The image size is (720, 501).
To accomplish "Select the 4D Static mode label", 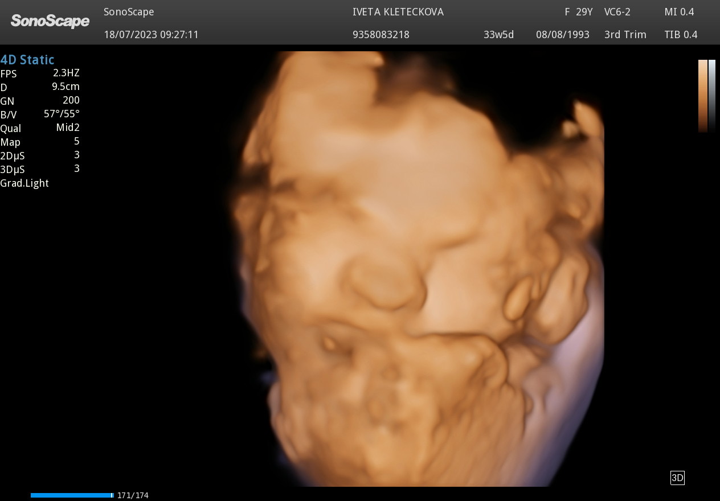I will click(x=27, y=60).
